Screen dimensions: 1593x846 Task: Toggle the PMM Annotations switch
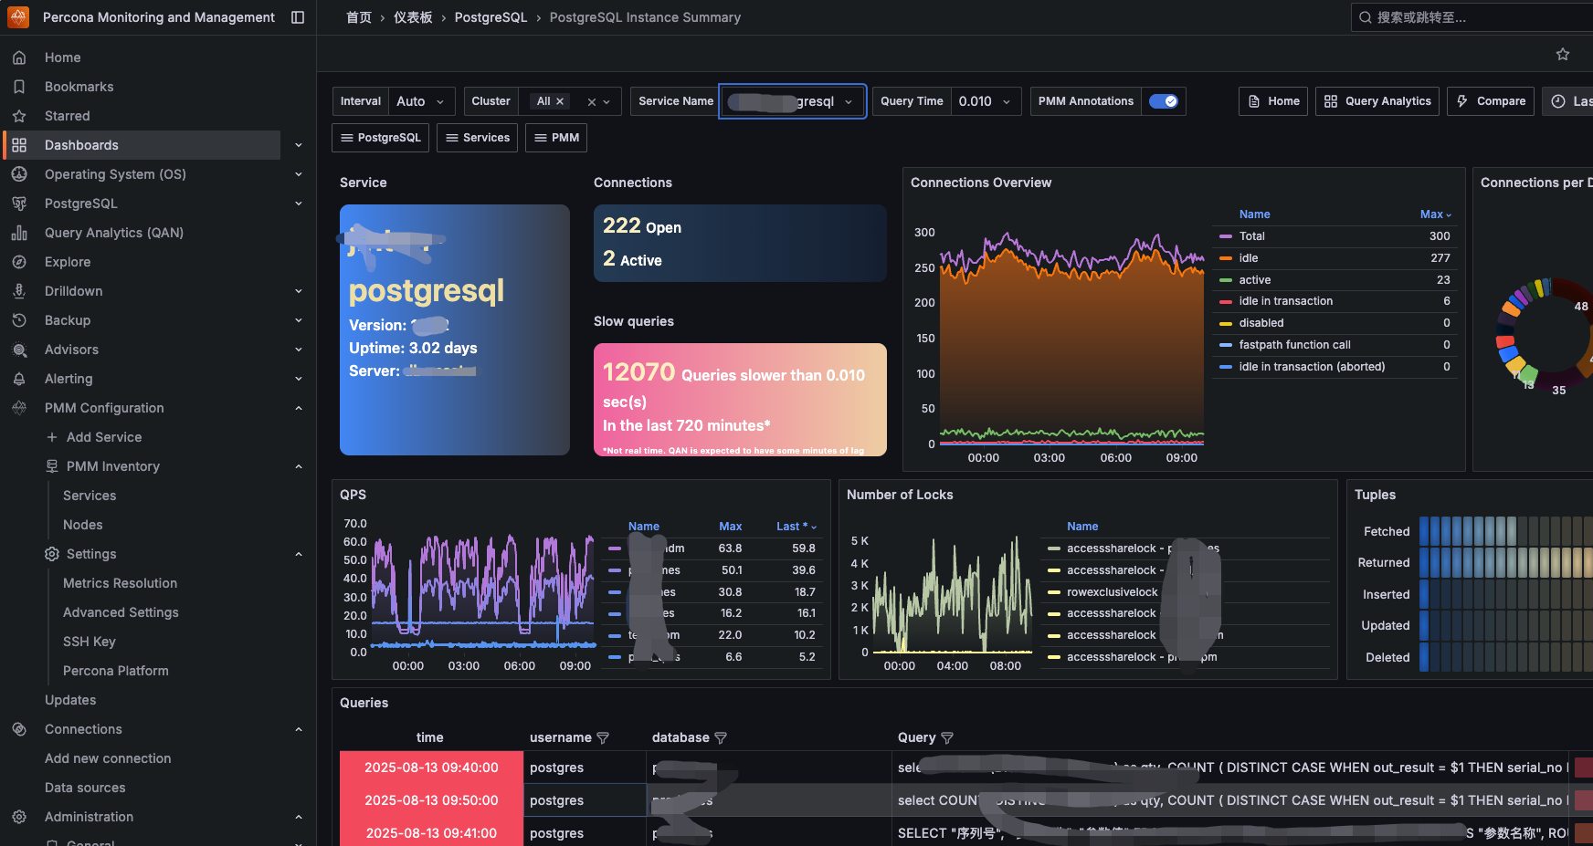point(1163,101)
